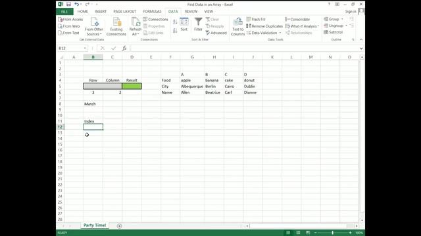Open Outline dialog launcher
Image resolution: width=421 pixels, height=236 pixels.
(353, 39)
